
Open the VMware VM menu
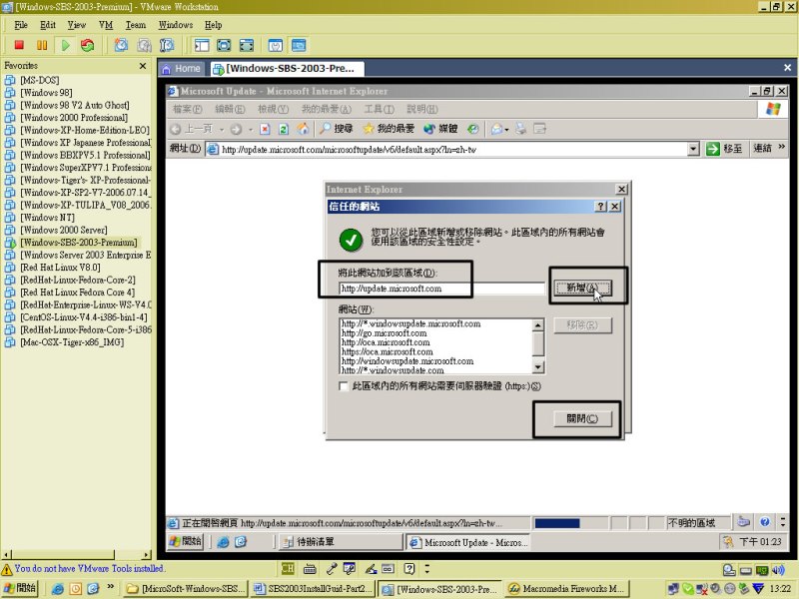click(106, 25)
